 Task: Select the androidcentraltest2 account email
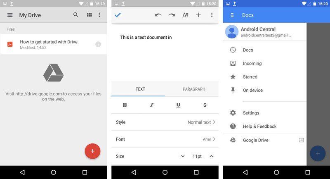click(266, 36)
